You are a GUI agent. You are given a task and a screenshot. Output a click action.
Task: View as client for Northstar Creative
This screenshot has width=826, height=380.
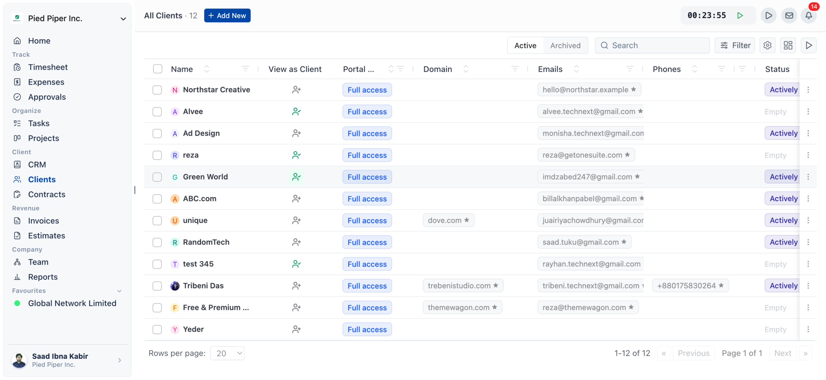(x=296, y=90)
